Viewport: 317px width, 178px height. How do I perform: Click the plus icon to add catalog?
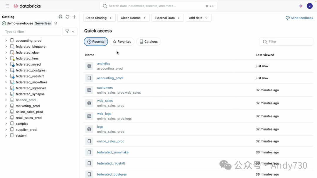(74, 17)
